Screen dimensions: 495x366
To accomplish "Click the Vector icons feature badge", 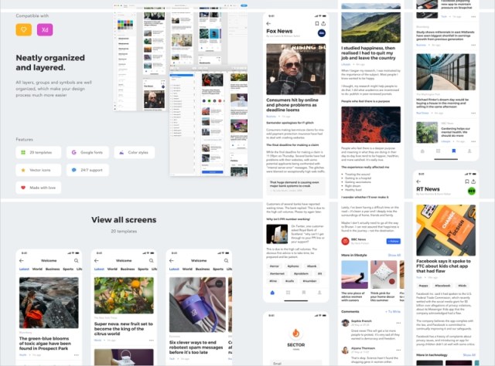I will (x=38, y=170).
